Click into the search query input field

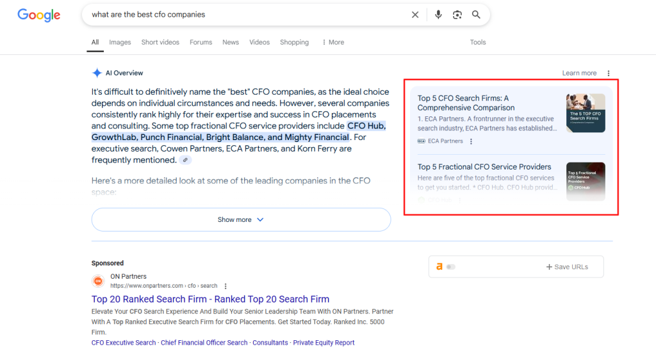click(x=247, y=15)
